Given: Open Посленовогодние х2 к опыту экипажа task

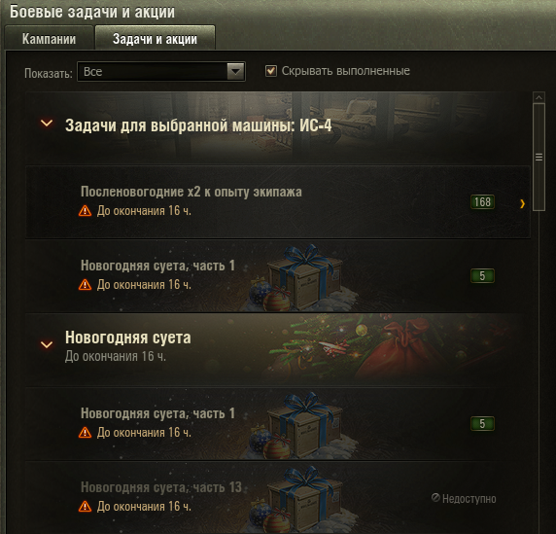Looking at the screenshot, I should pyautogui.click(x=278, y=201).
